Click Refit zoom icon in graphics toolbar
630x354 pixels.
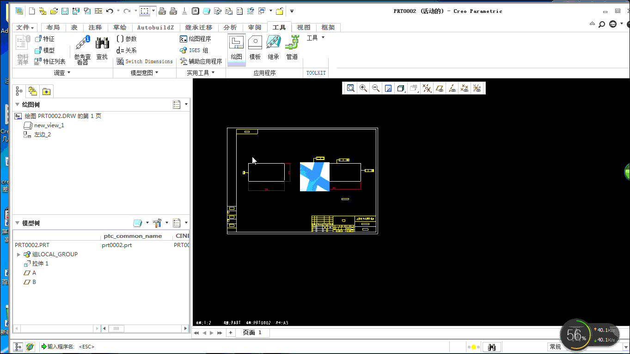[x=351, y=88]
